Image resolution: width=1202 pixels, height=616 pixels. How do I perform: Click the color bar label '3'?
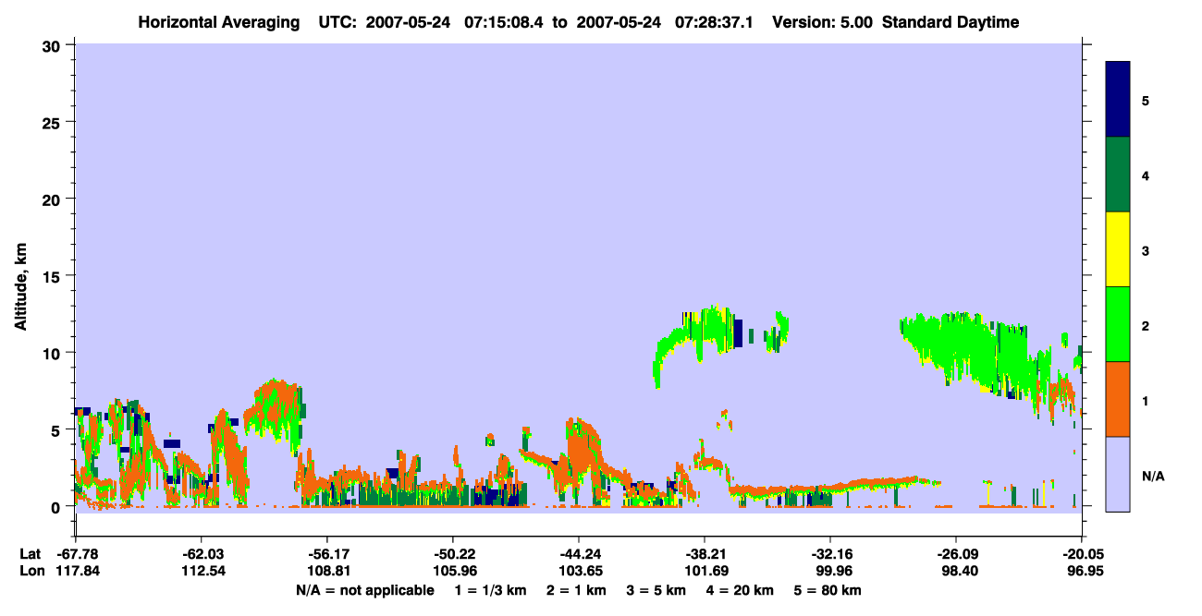point(1146,250)
